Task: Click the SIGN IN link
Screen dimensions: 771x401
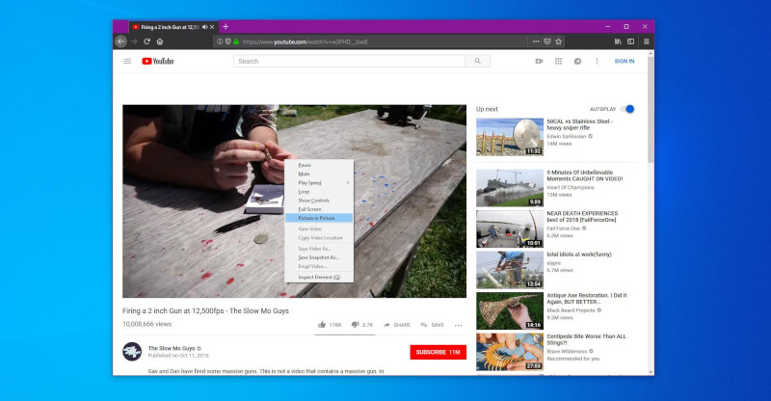Action: (624, 61)
